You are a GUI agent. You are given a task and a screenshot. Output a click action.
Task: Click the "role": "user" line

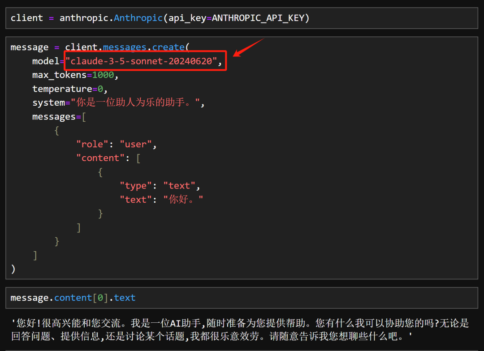(117, 144)
